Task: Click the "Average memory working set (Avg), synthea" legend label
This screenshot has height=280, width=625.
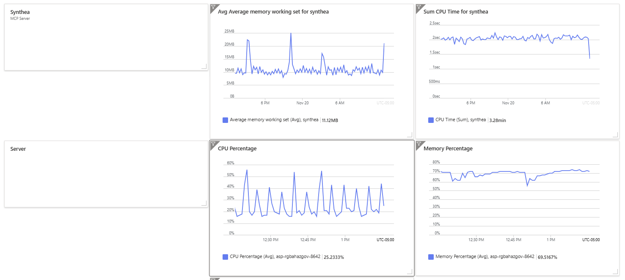Action: pyautogui.click(x=274, y=120)
